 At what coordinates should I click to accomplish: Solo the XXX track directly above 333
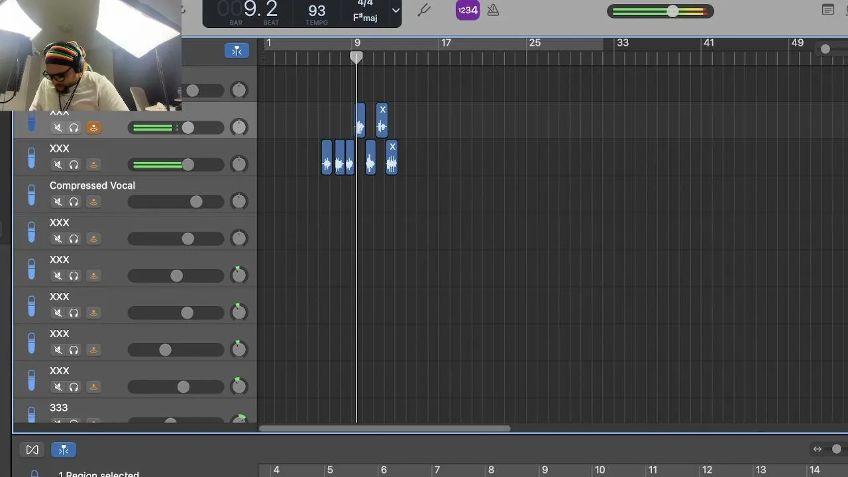[74, 387]
